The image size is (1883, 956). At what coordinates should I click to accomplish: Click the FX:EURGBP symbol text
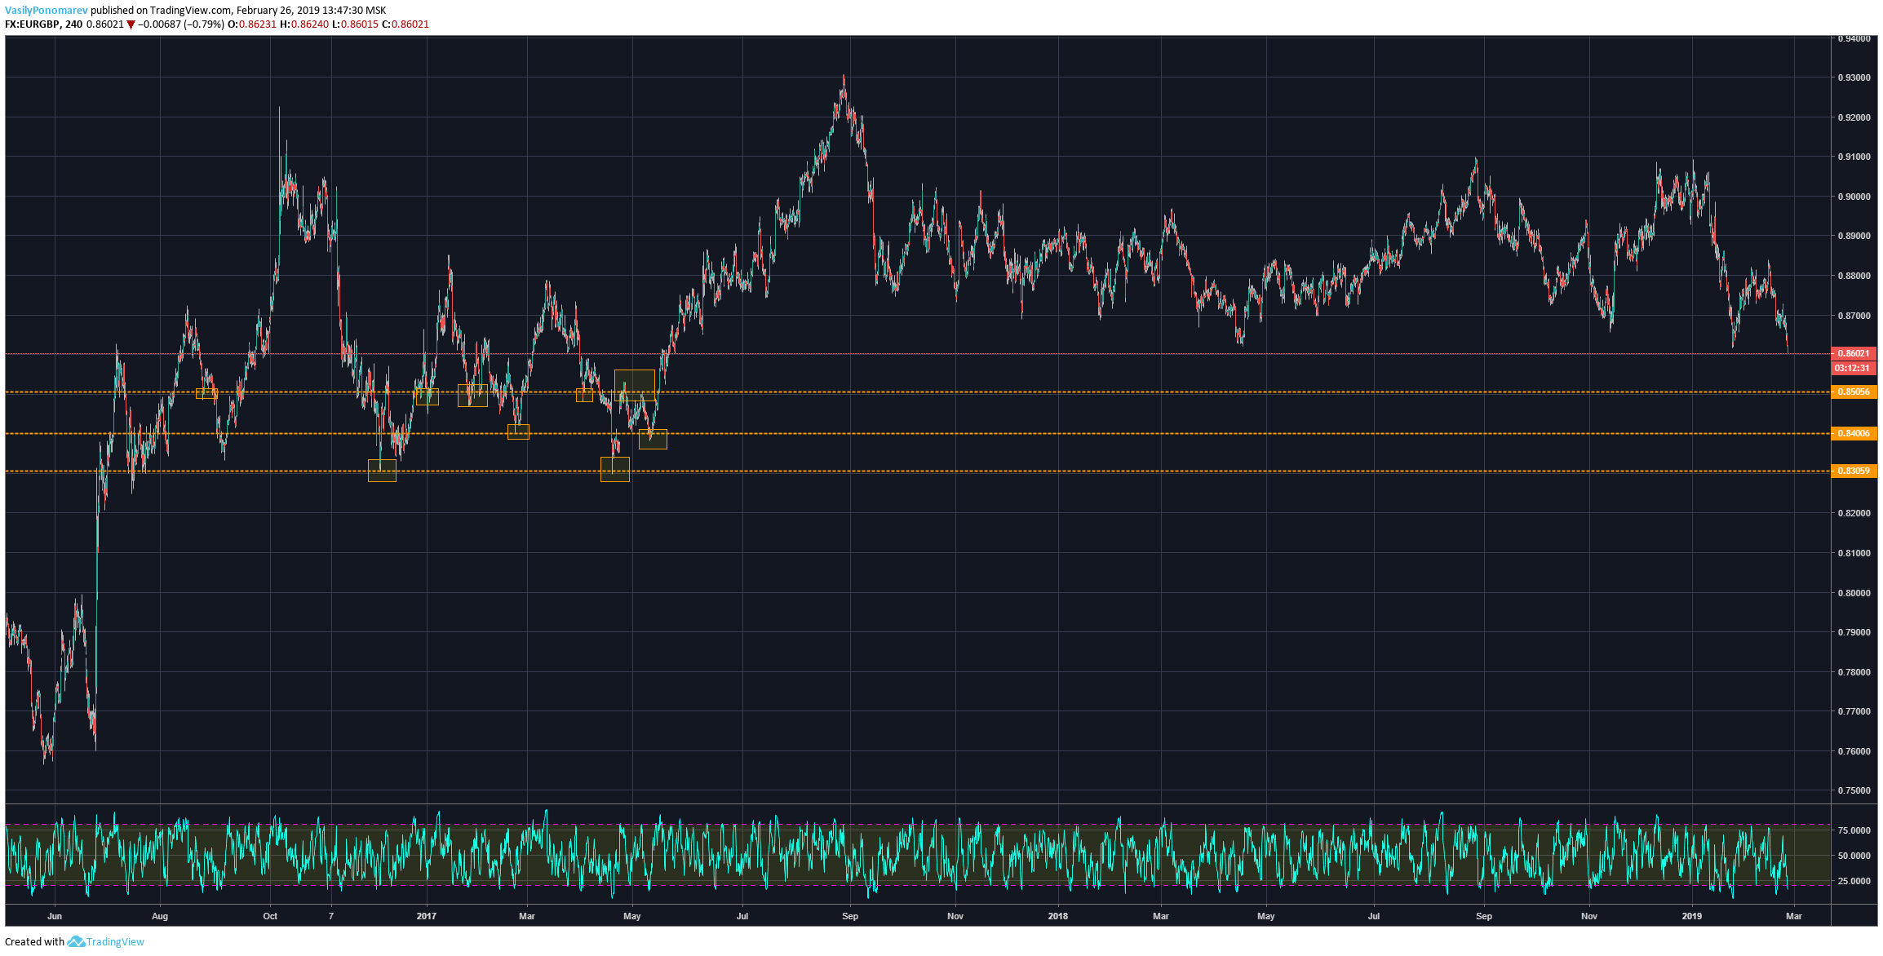32,24
